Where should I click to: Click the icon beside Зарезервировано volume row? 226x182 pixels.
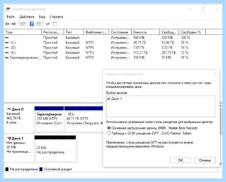click(x=7, y=58)
